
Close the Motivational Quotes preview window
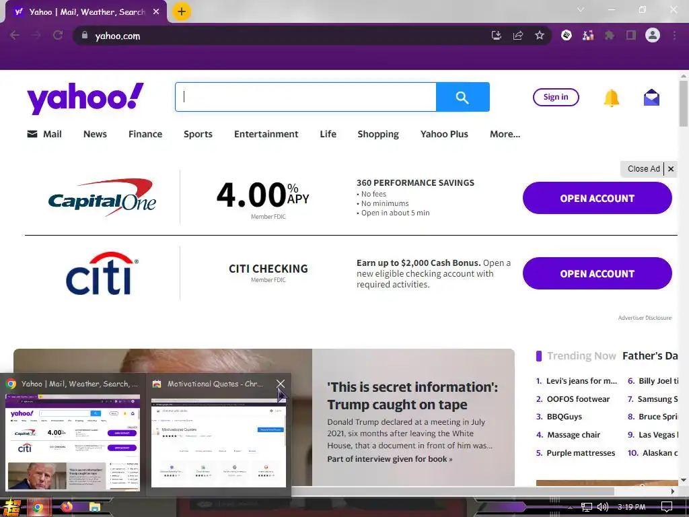281,384
